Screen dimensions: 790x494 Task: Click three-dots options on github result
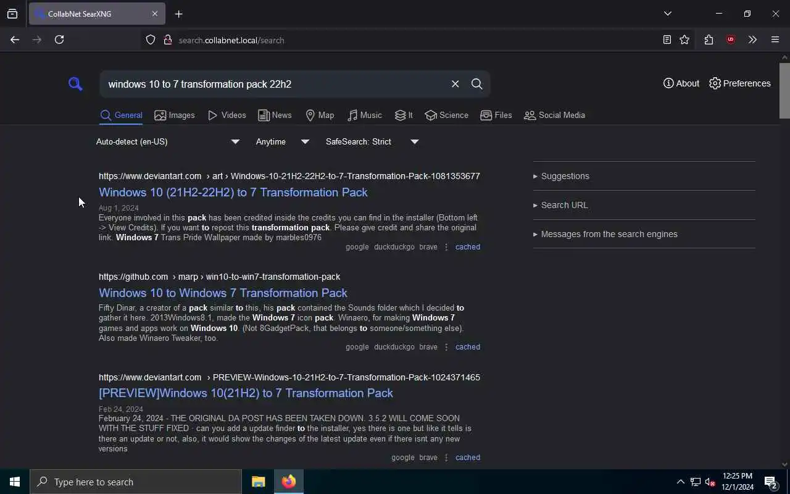446,347
